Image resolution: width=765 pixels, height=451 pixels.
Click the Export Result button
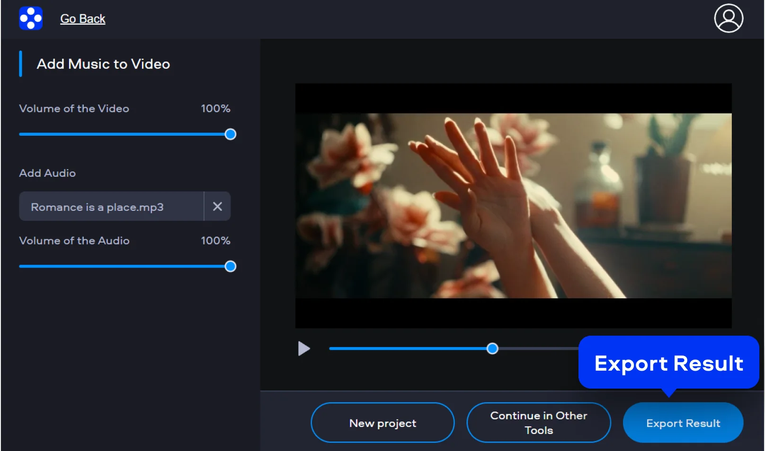[x=683, y=423]
